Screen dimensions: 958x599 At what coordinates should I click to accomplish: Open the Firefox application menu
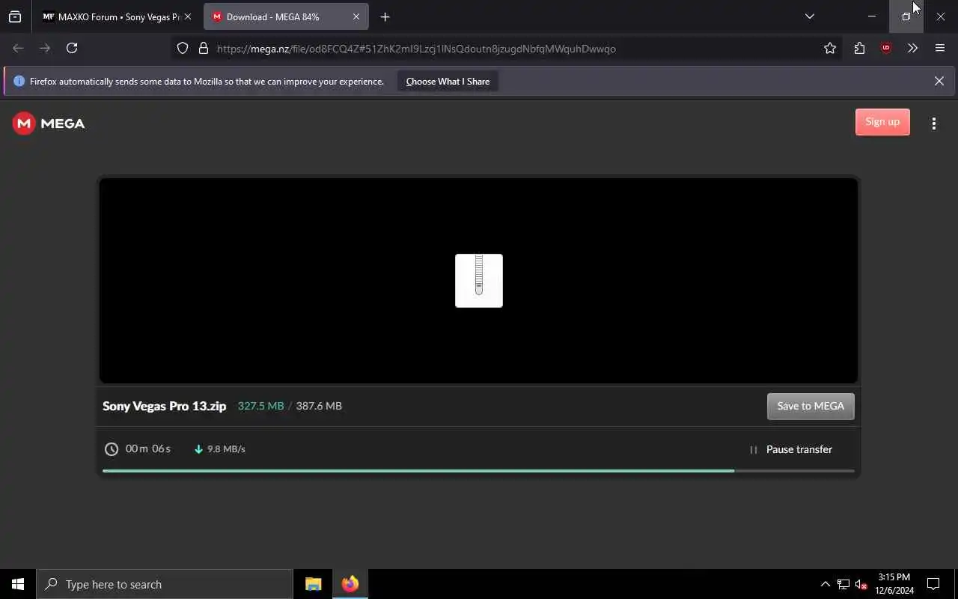pos(940,48)
